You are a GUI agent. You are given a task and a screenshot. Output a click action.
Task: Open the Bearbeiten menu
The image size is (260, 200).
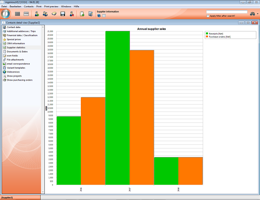[x=15, y=6]
